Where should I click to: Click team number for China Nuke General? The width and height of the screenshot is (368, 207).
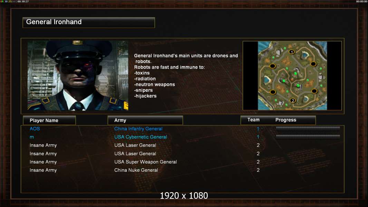point(258,170)
